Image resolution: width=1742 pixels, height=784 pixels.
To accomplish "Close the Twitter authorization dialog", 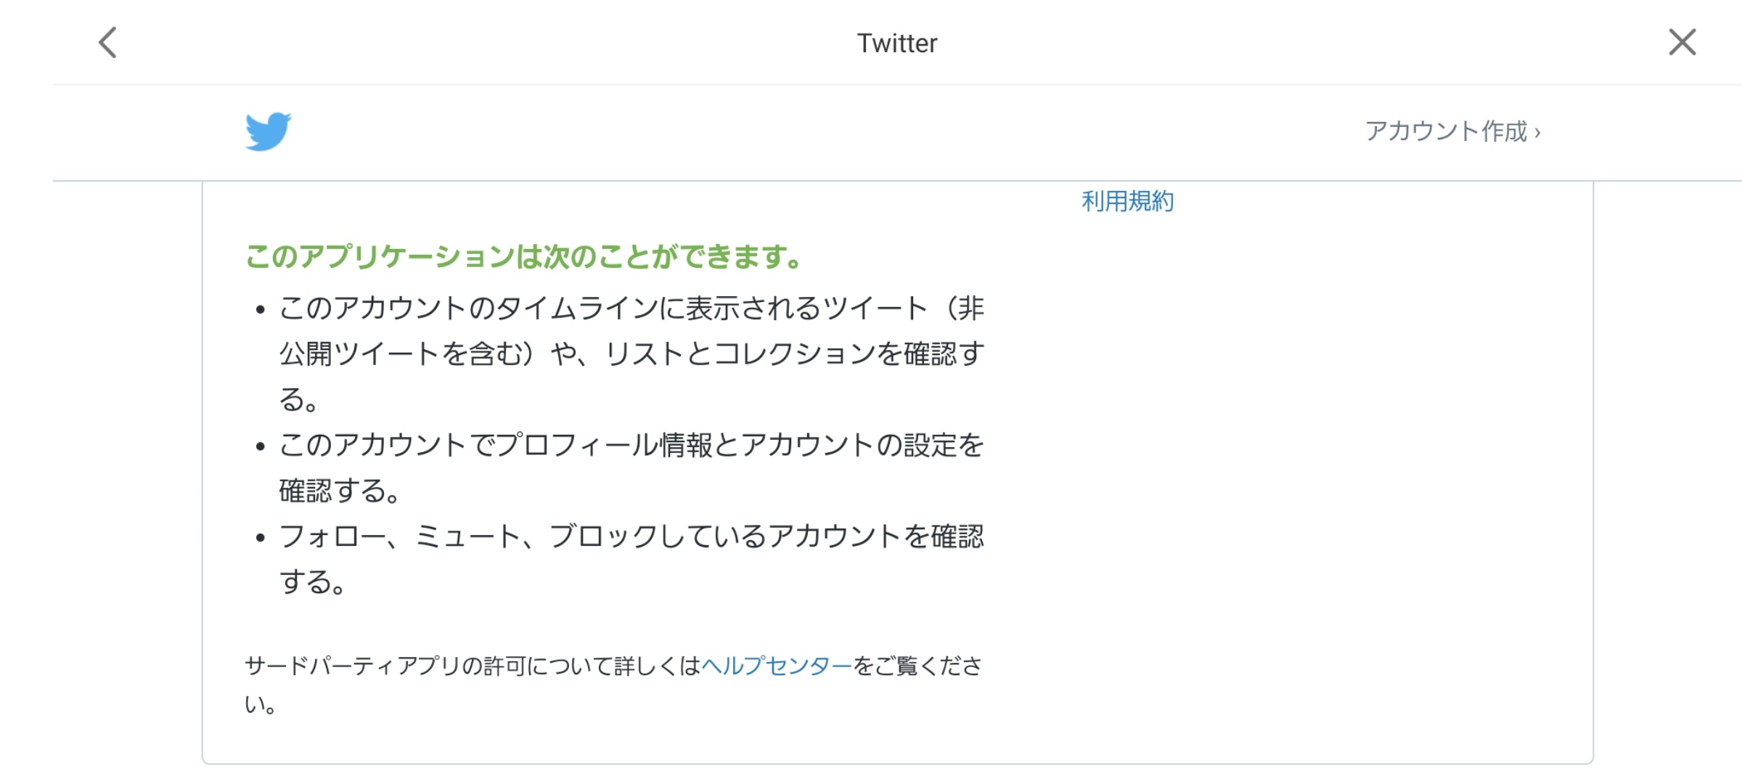I will tap(1682, 42).
